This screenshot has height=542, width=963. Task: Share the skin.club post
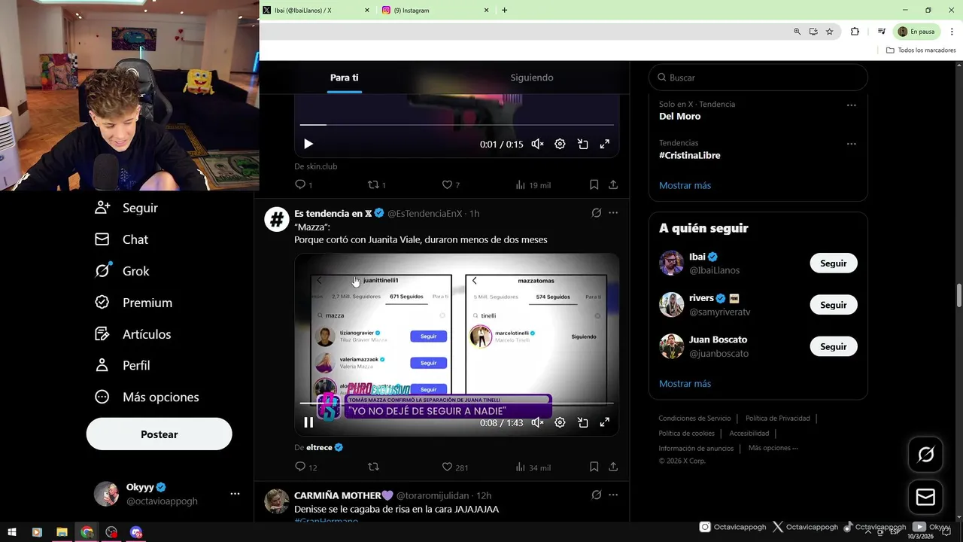613,184
